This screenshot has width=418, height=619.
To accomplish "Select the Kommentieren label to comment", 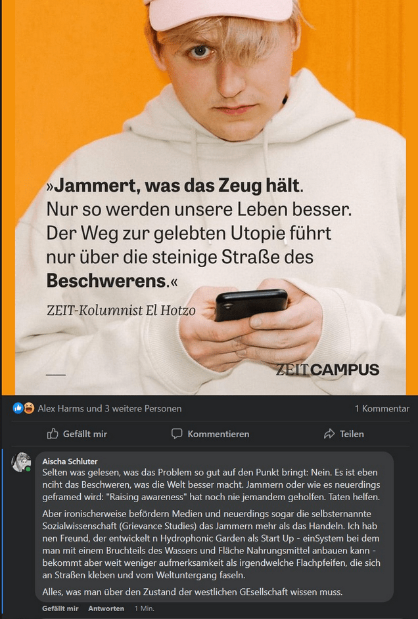I will point(218,434).
